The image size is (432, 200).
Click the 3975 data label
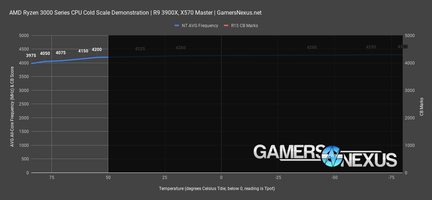click(31, 56)
